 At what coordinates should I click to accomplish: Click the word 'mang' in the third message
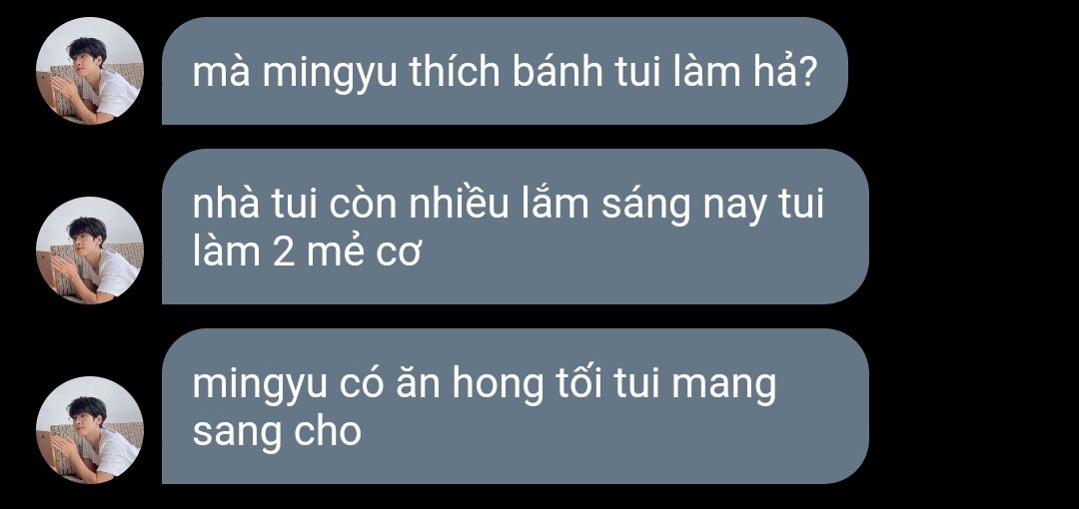click(724, 386)
